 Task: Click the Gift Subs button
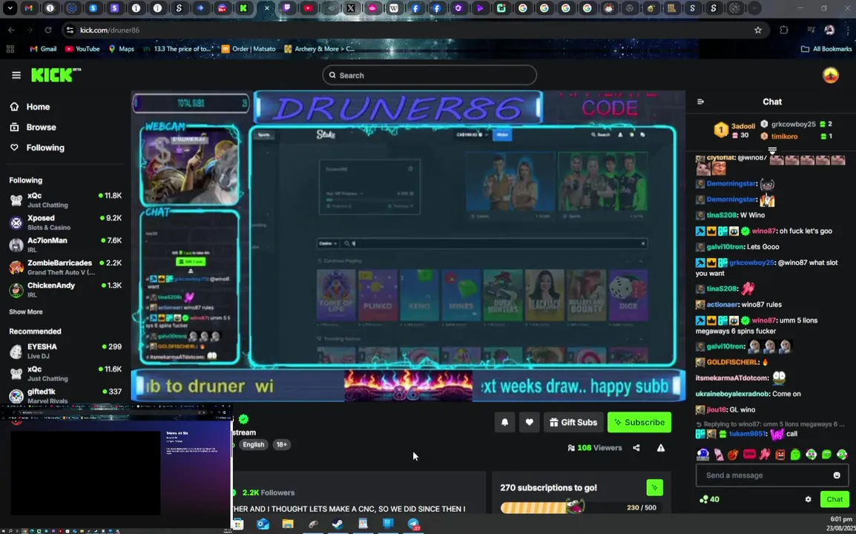(x=573, y=422)
